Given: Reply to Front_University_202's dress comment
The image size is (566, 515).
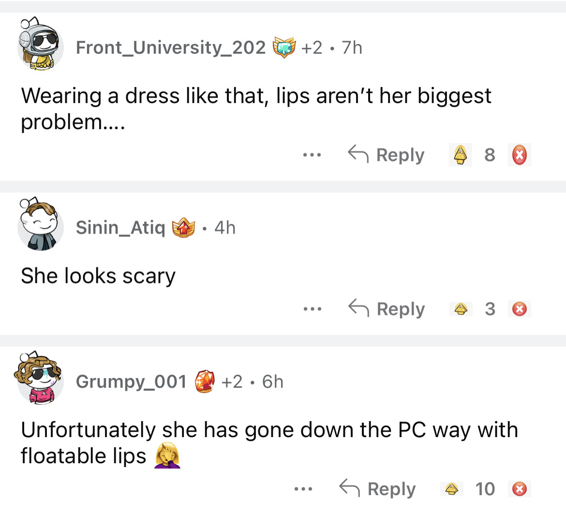Looking at the screenshot, I should [x=387, y=155].
